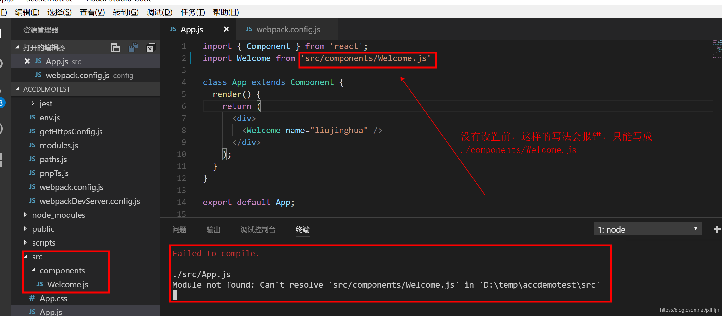
Task: Open paths.js in the explorer
Action: [85, 159]
